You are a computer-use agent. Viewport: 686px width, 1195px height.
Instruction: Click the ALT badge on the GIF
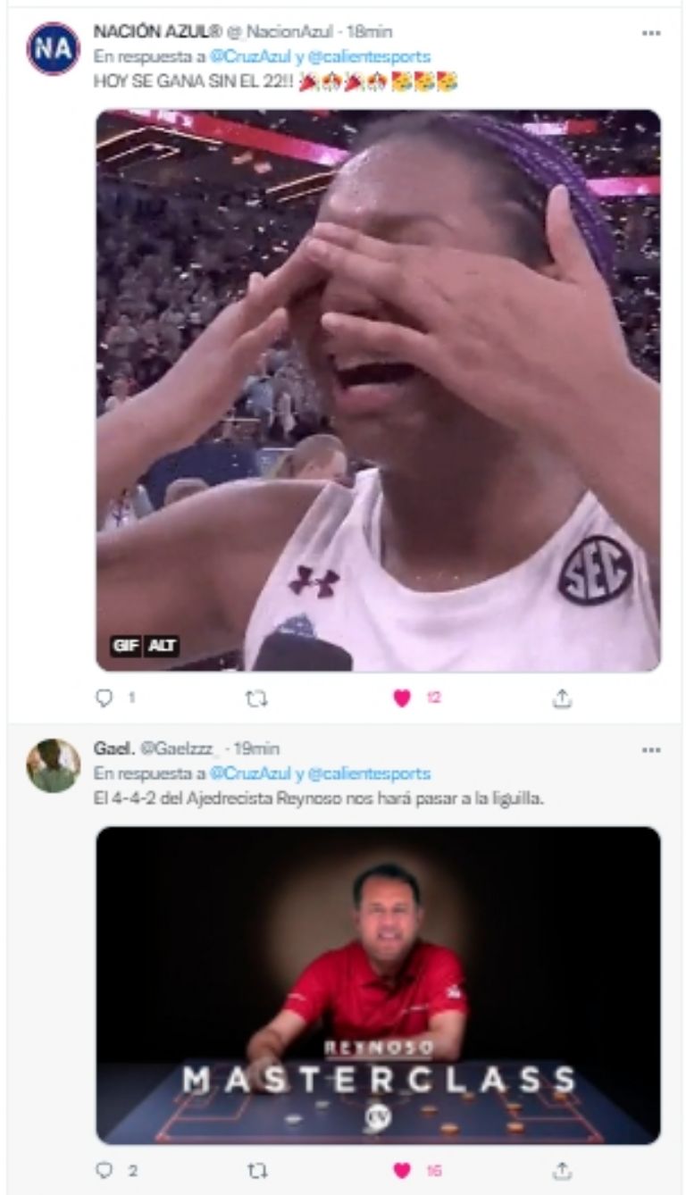pos(162,646)
